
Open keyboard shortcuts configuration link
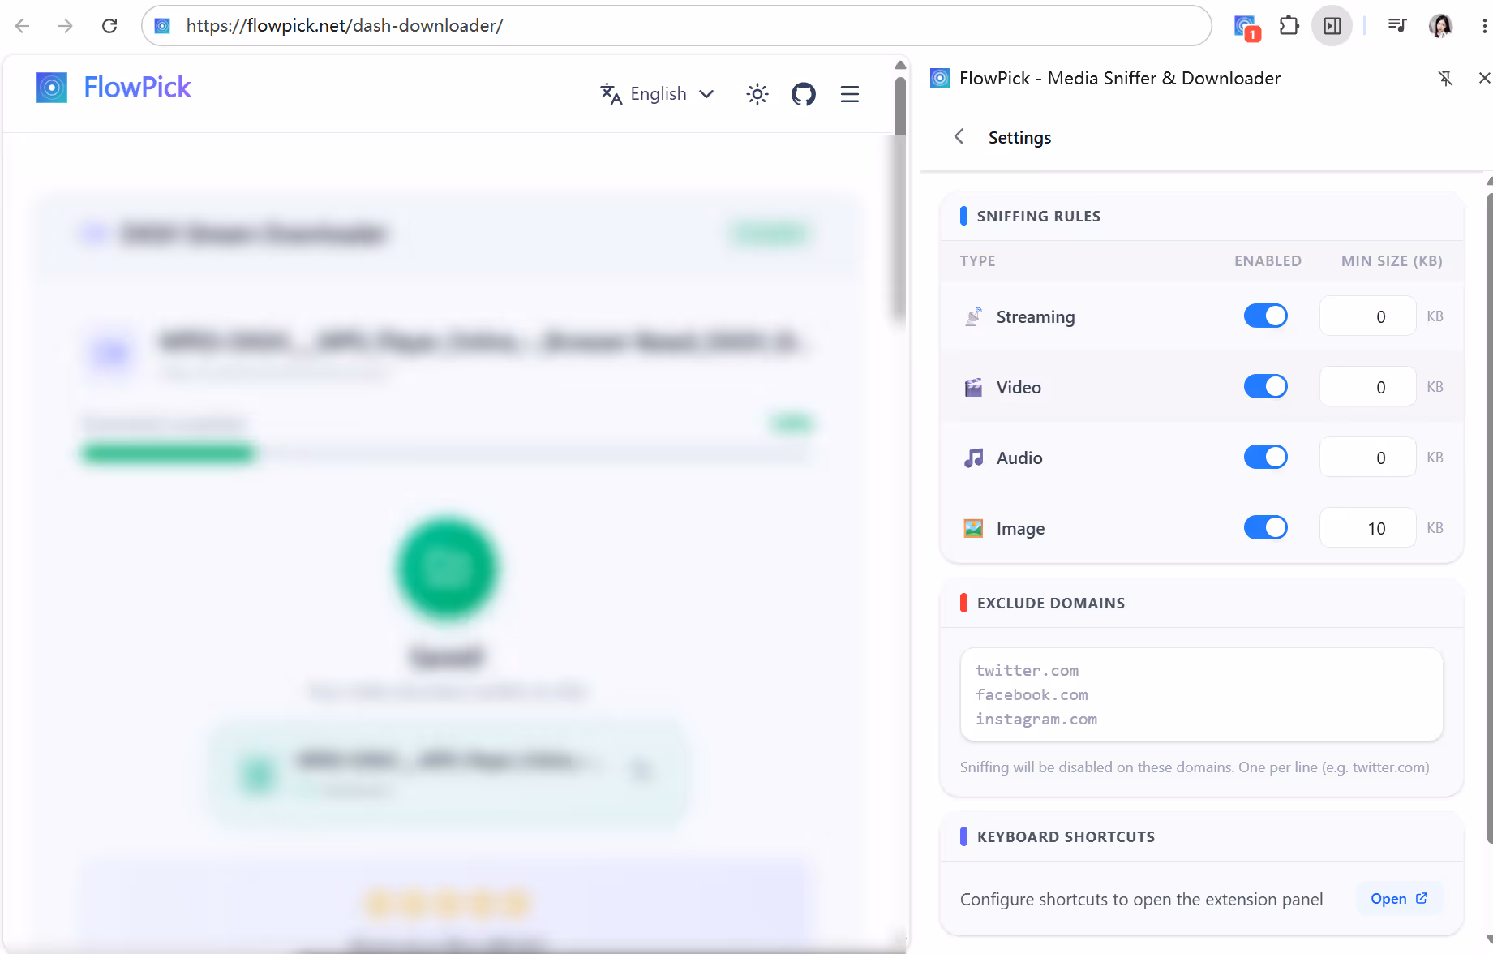point(1399,898)
